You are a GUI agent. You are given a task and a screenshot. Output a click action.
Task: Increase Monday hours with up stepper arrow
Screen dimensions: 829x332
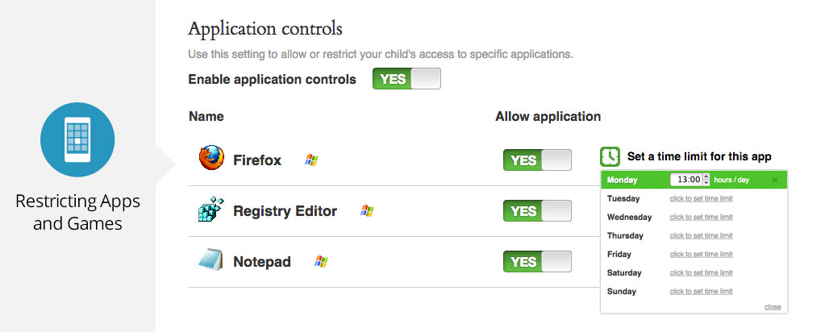pos(706,176)
